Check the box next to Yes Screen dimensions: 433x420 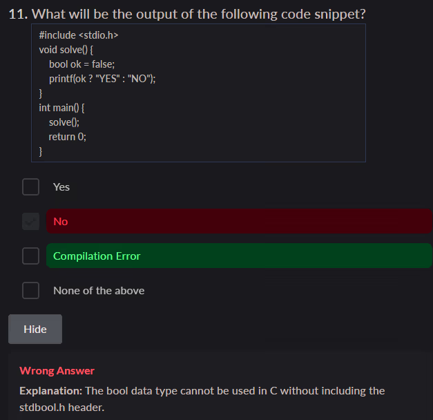click(30, 187)
